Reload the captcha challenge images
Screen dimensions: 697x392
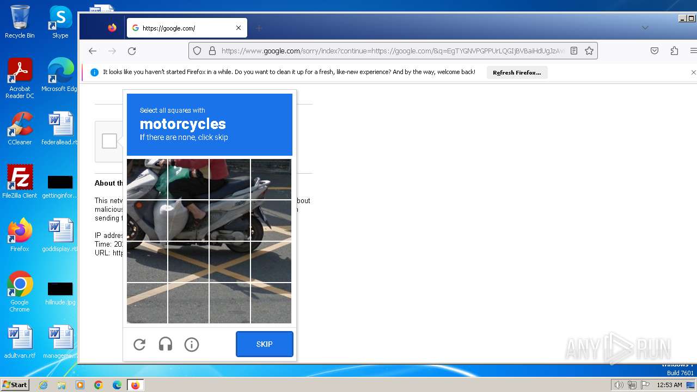coord(139,344)
